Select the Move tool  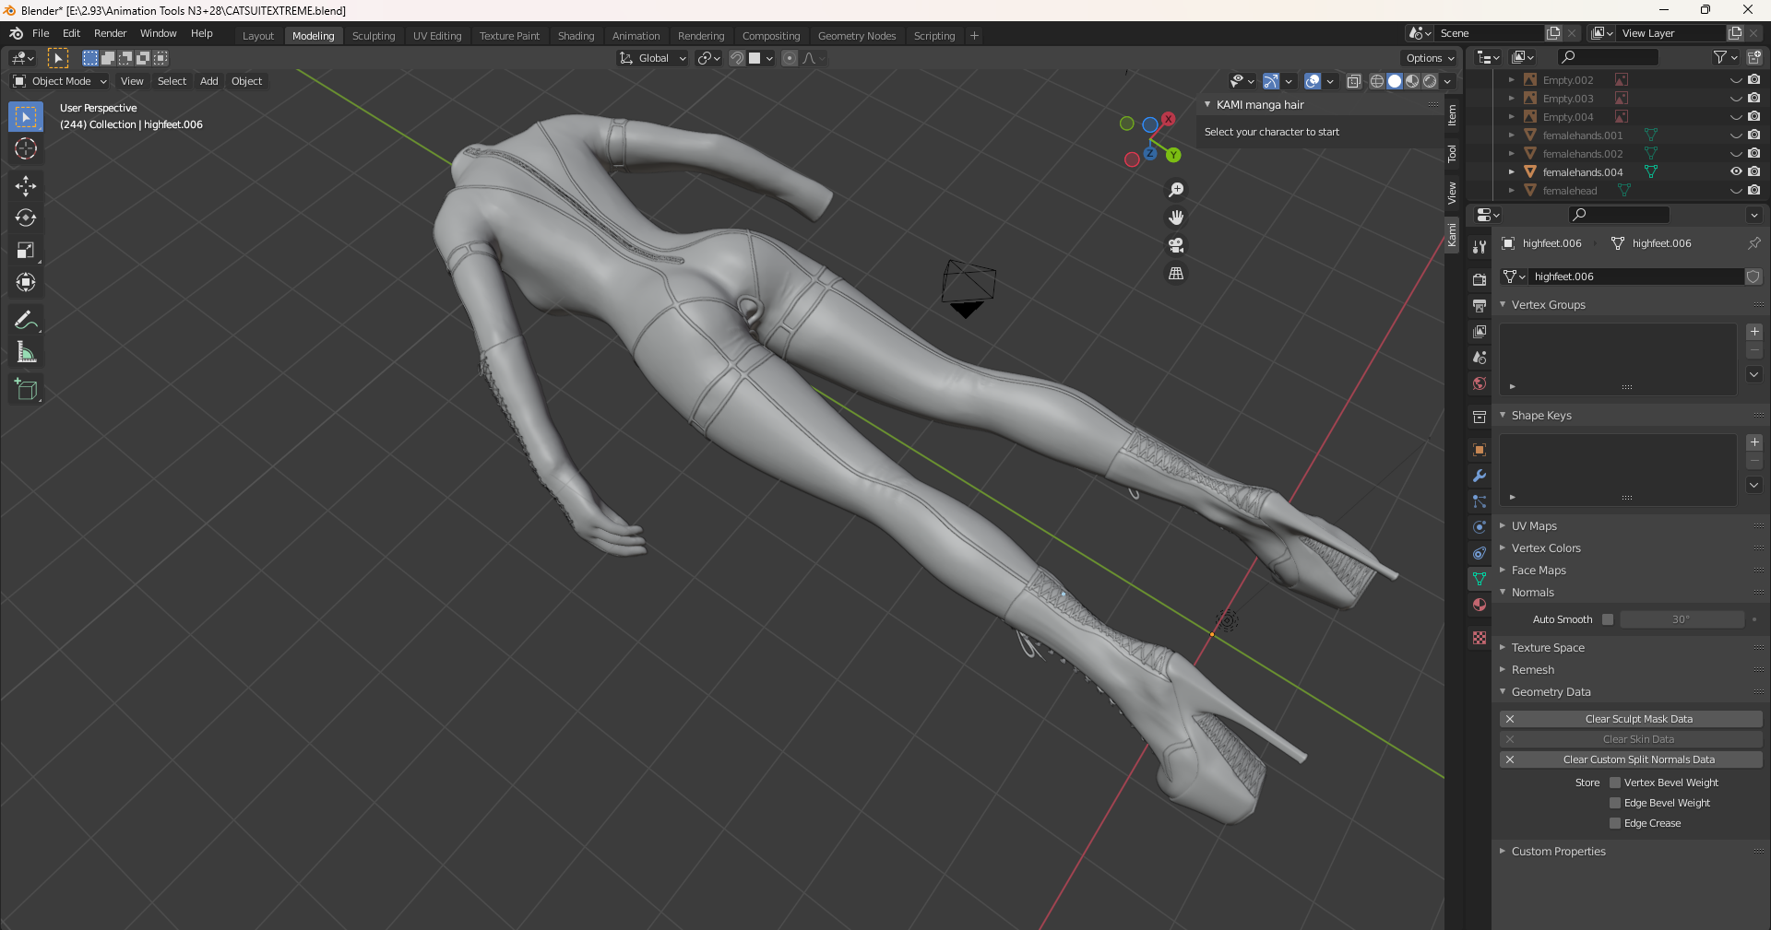tap(26, 186)
